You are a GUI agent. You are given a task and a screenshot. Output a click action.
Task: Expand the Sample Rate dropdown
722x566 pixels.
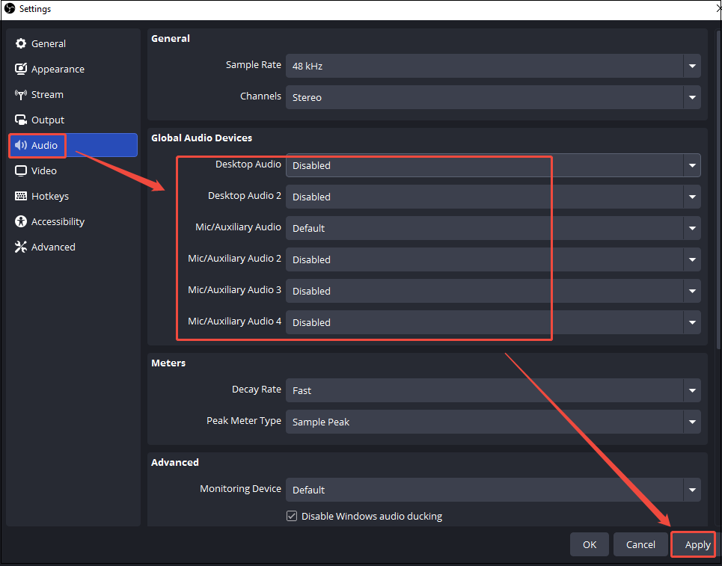pyautogui.click(x=493, y=66)
